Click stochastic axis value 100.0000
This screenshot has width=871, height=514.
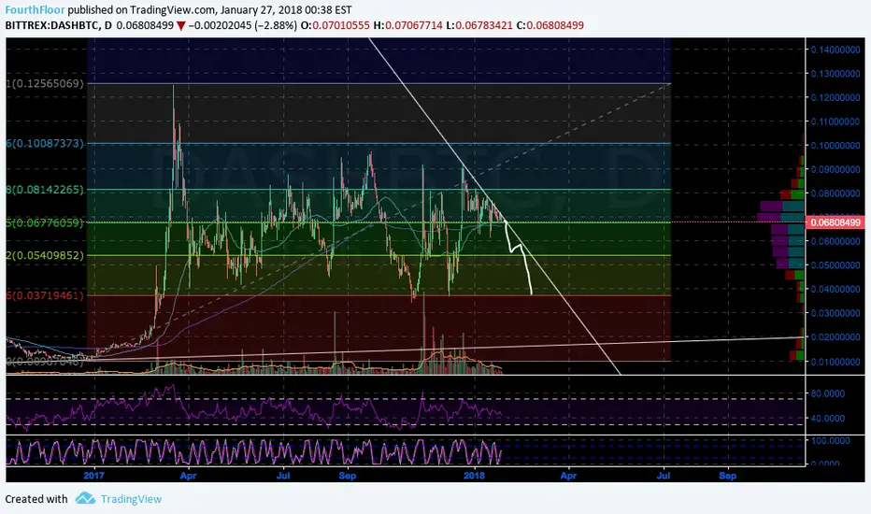(830, 440)
